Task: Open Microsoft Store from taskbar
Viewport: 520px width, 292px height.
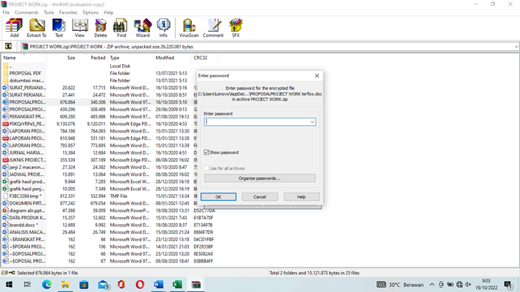Action: 84,285
